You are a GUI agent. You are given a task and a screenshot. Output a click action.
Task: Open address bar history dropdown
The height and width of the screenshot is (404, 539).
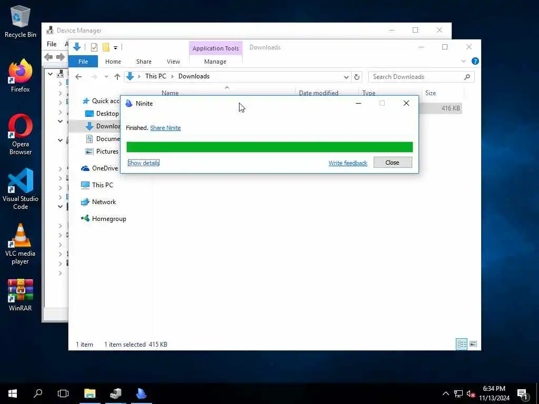[346, 77]
